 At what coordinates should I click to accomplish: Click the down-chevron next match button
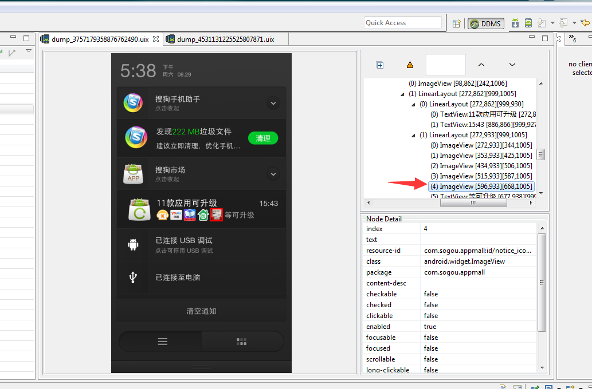512,65
